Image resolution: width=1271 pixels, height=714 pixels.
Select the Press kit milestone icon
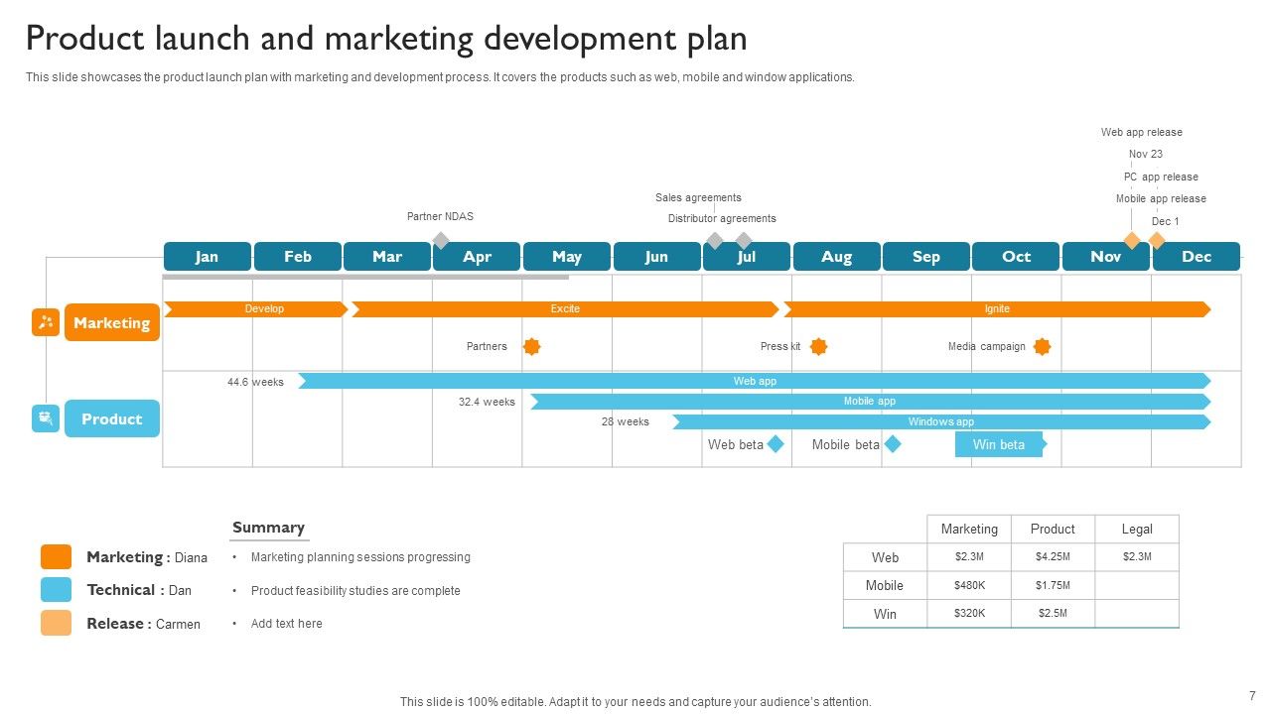[x=817, y=346]
